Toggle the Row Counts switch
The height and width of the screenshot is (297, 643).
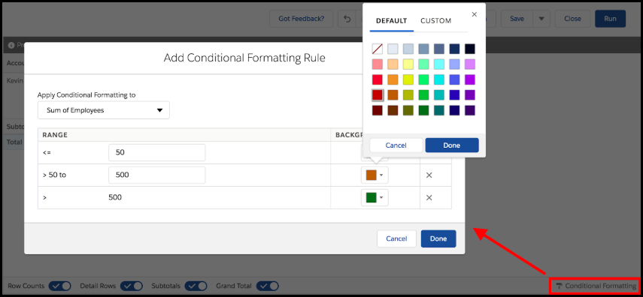coord(60,286)
